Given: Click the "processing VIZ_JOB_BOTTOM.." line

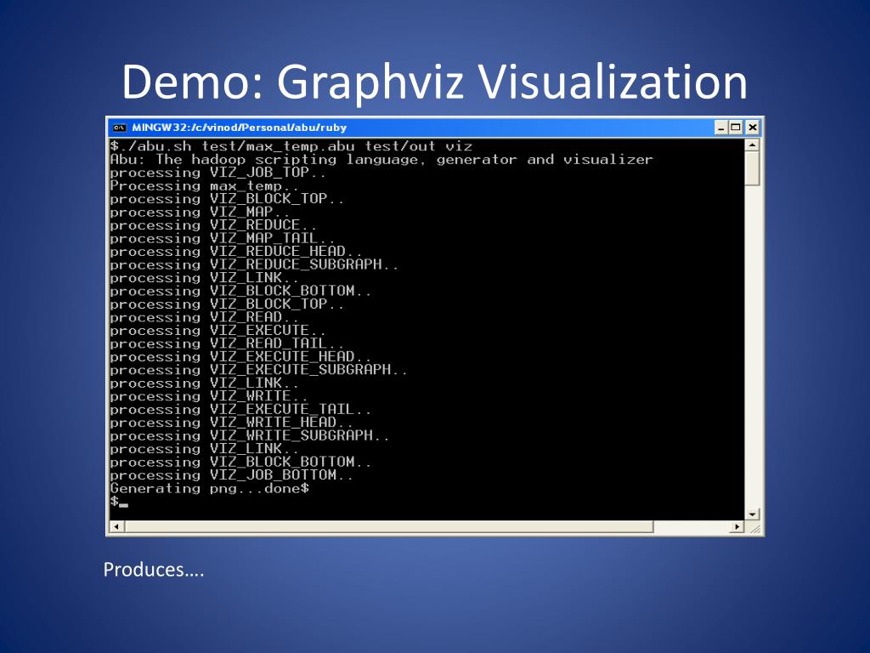Looking at the screenshot, I should pos(231,475).
